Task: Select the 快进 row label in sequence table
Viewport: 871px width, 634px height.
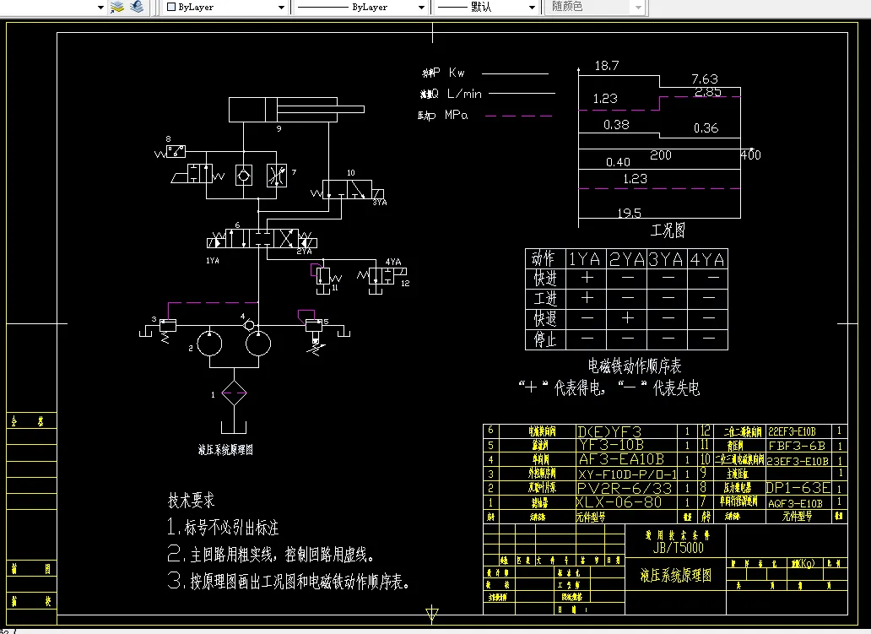Action: (545, 279)
